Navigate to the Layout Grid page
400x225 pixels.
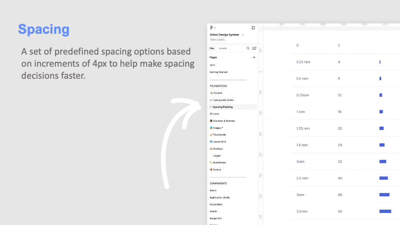(x=219, y=142)
